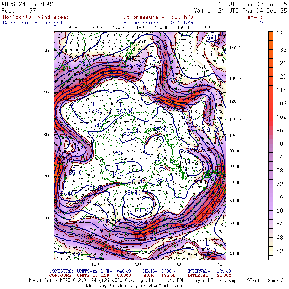
Task: Click the 400 tick label on the horizontal axis
Action: coord(221,264)
